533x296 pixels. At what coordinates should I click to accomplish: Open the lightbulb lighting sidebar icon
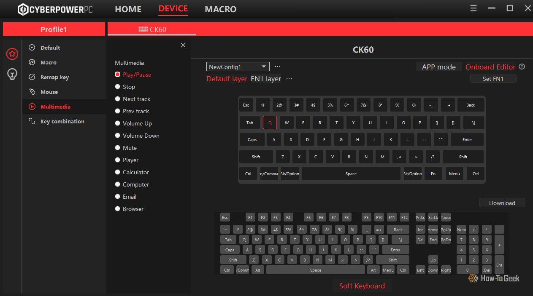(12, 75)
